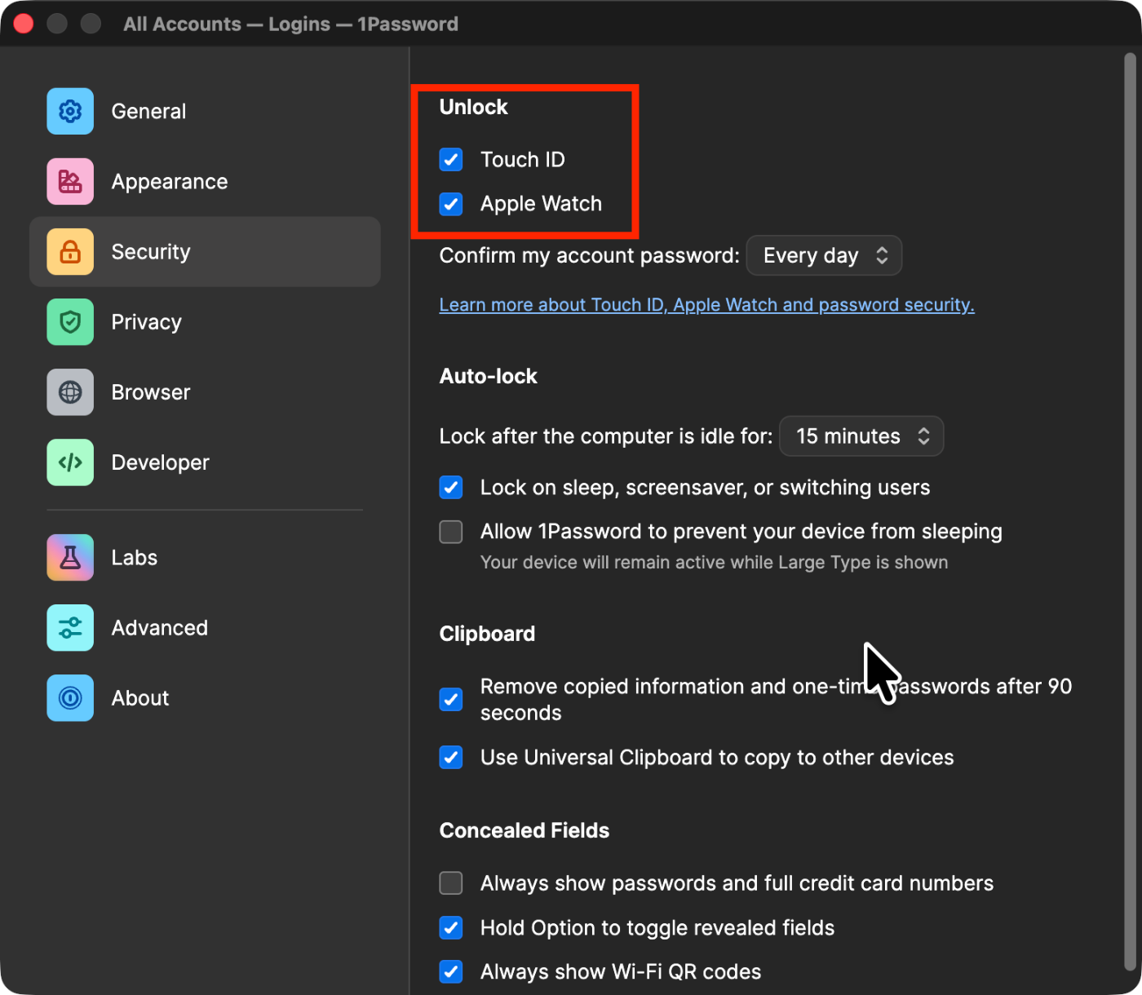Go to Browser settings label

pos(151,392)
